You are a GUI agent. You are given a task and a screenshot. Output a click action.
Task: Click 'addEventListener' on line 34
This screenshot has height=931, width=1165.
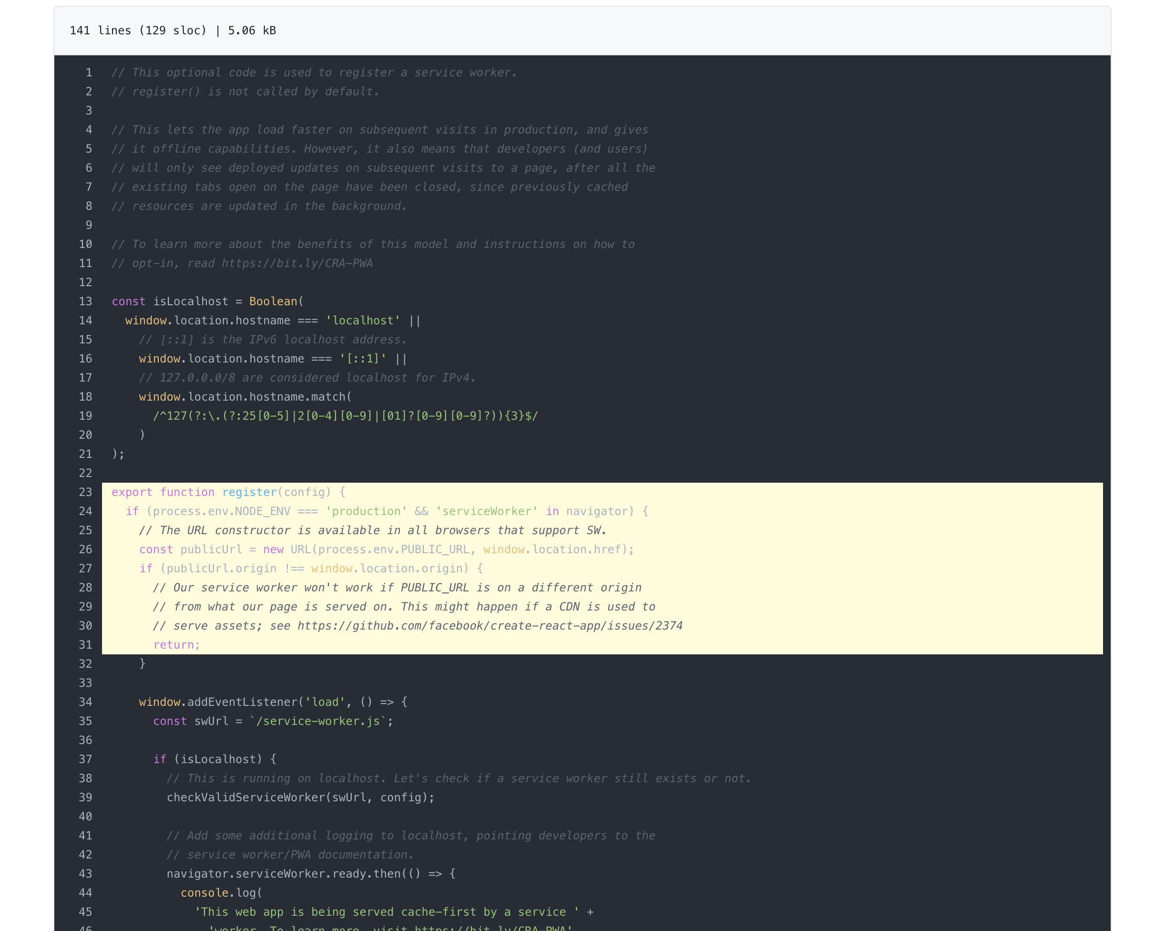242,702
